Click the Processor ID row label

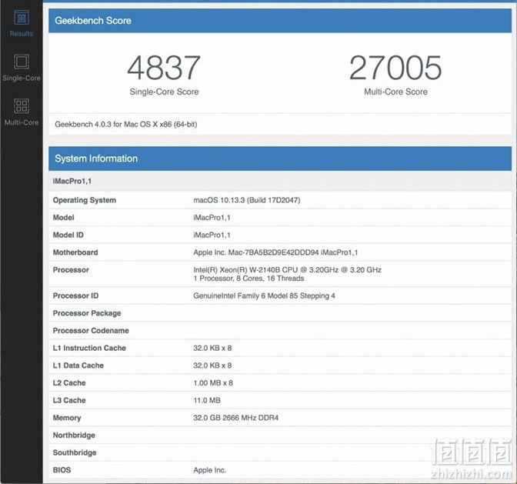tap(75, 295)
